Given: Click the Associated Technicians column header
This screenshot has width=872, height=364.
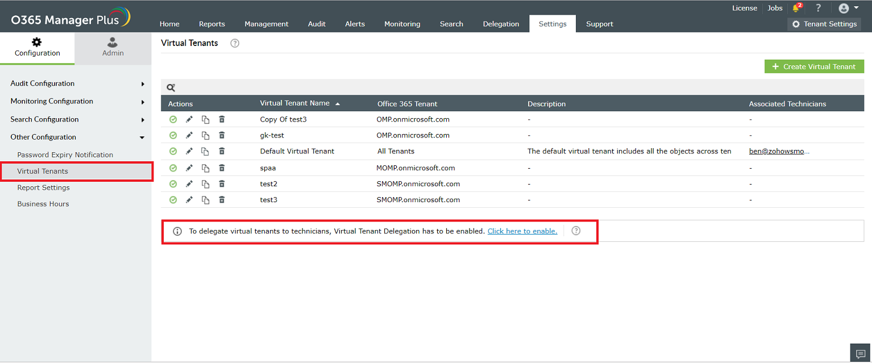Looking at the screenshot, I should click(x=787, y=104).
